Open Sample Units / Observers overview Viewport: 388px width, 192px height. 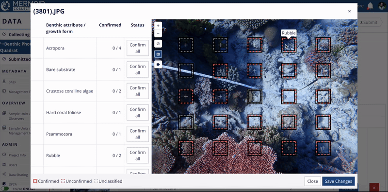pos(19,116)
